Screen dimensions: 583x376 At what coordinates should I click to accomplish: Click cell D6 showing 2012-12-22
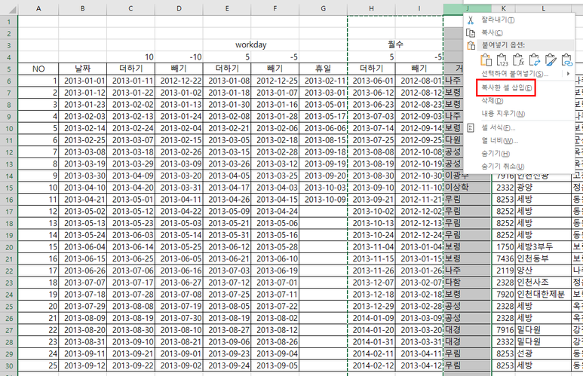coord(179,81)
